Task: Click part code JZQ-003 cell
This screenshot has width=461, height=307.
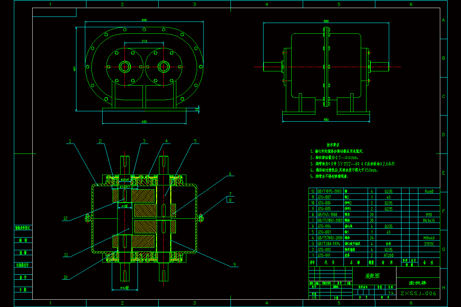Action: tap(325, 232)
